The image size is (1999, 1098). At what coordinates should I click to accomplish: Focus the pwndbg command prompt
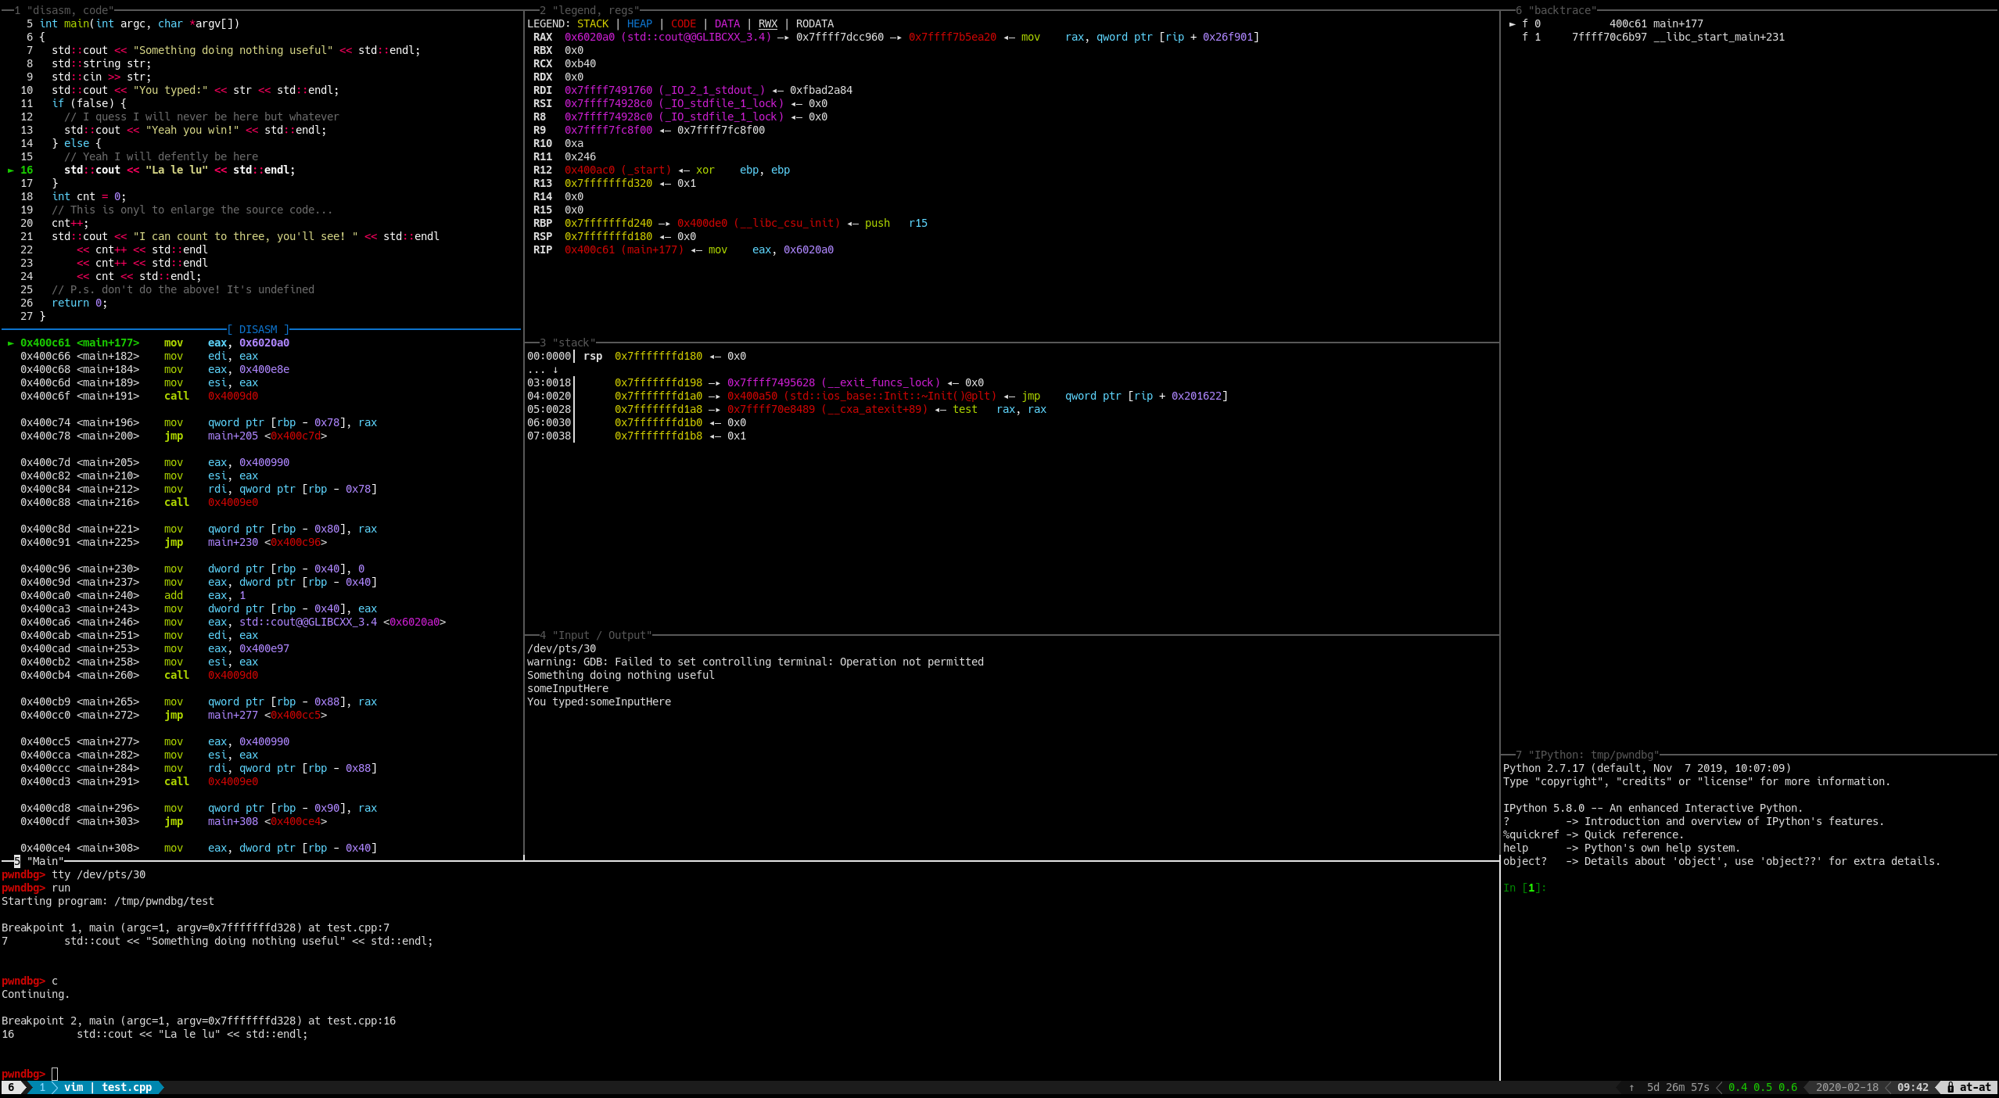pyautogui.click(x=55, y=1074)
